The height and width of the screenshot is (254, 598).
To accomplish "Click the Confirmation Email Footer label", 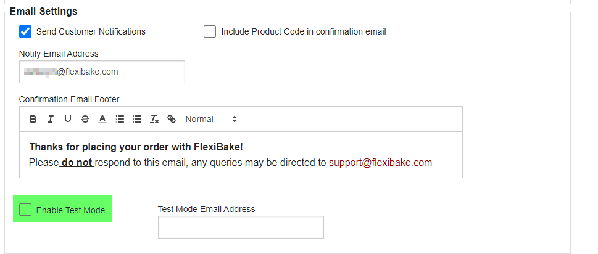I will click(69, 99).
